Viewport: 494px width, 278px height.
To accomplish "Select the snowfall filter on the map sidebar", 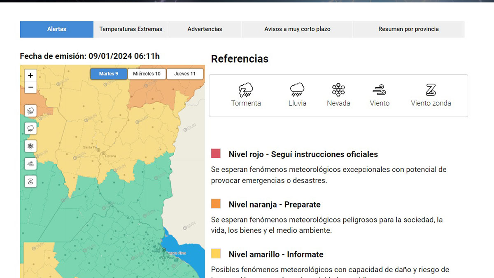I will coord(30,146).
